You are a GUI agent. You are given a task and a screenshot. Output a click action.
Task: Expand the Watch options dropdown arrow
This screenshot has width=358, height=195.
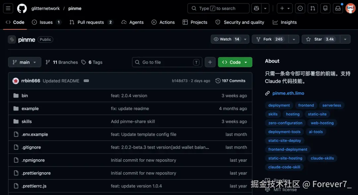[245, 39]
